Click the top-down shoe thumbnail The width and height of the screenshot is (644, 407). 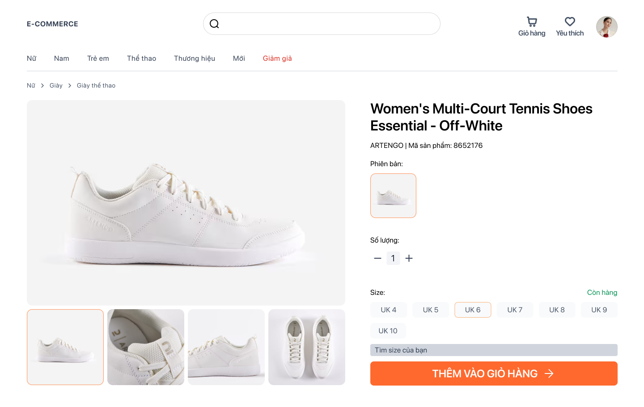(307, 347)
